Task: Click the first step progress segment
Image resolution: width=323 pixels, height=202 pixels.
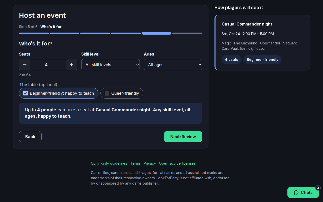Action: tap(34, 33)
